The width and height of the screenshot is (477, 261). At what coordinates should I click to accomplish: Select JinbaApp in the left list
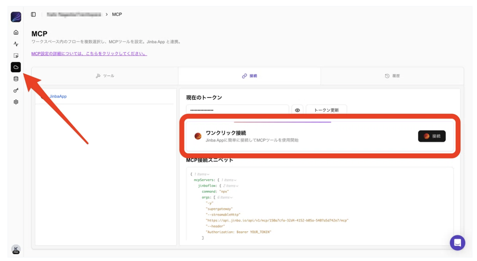[x=58, y=96]
